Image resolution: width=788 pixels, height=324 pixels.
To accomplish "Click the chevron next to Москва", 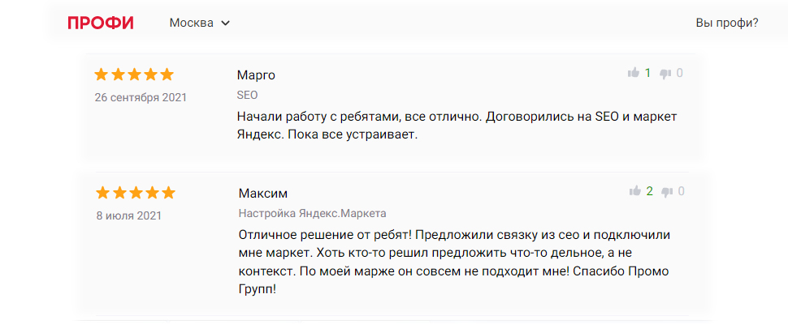I will [225, 23].
